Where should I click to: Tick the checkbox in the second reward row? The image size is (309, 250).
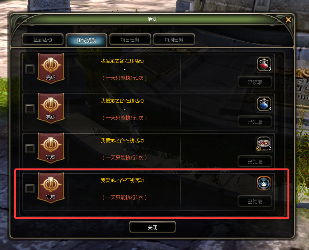[30, 109]
